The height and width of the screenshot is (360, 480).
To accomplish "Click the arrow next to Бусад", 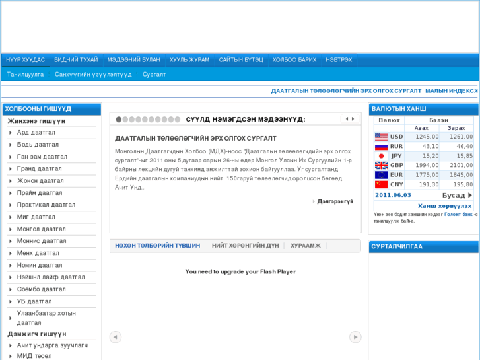I will coord(470,195).
